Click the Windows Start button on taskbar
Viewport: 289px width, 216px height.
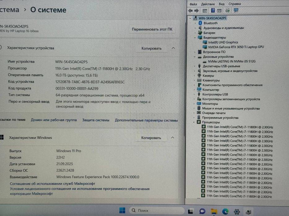(122, 210)
